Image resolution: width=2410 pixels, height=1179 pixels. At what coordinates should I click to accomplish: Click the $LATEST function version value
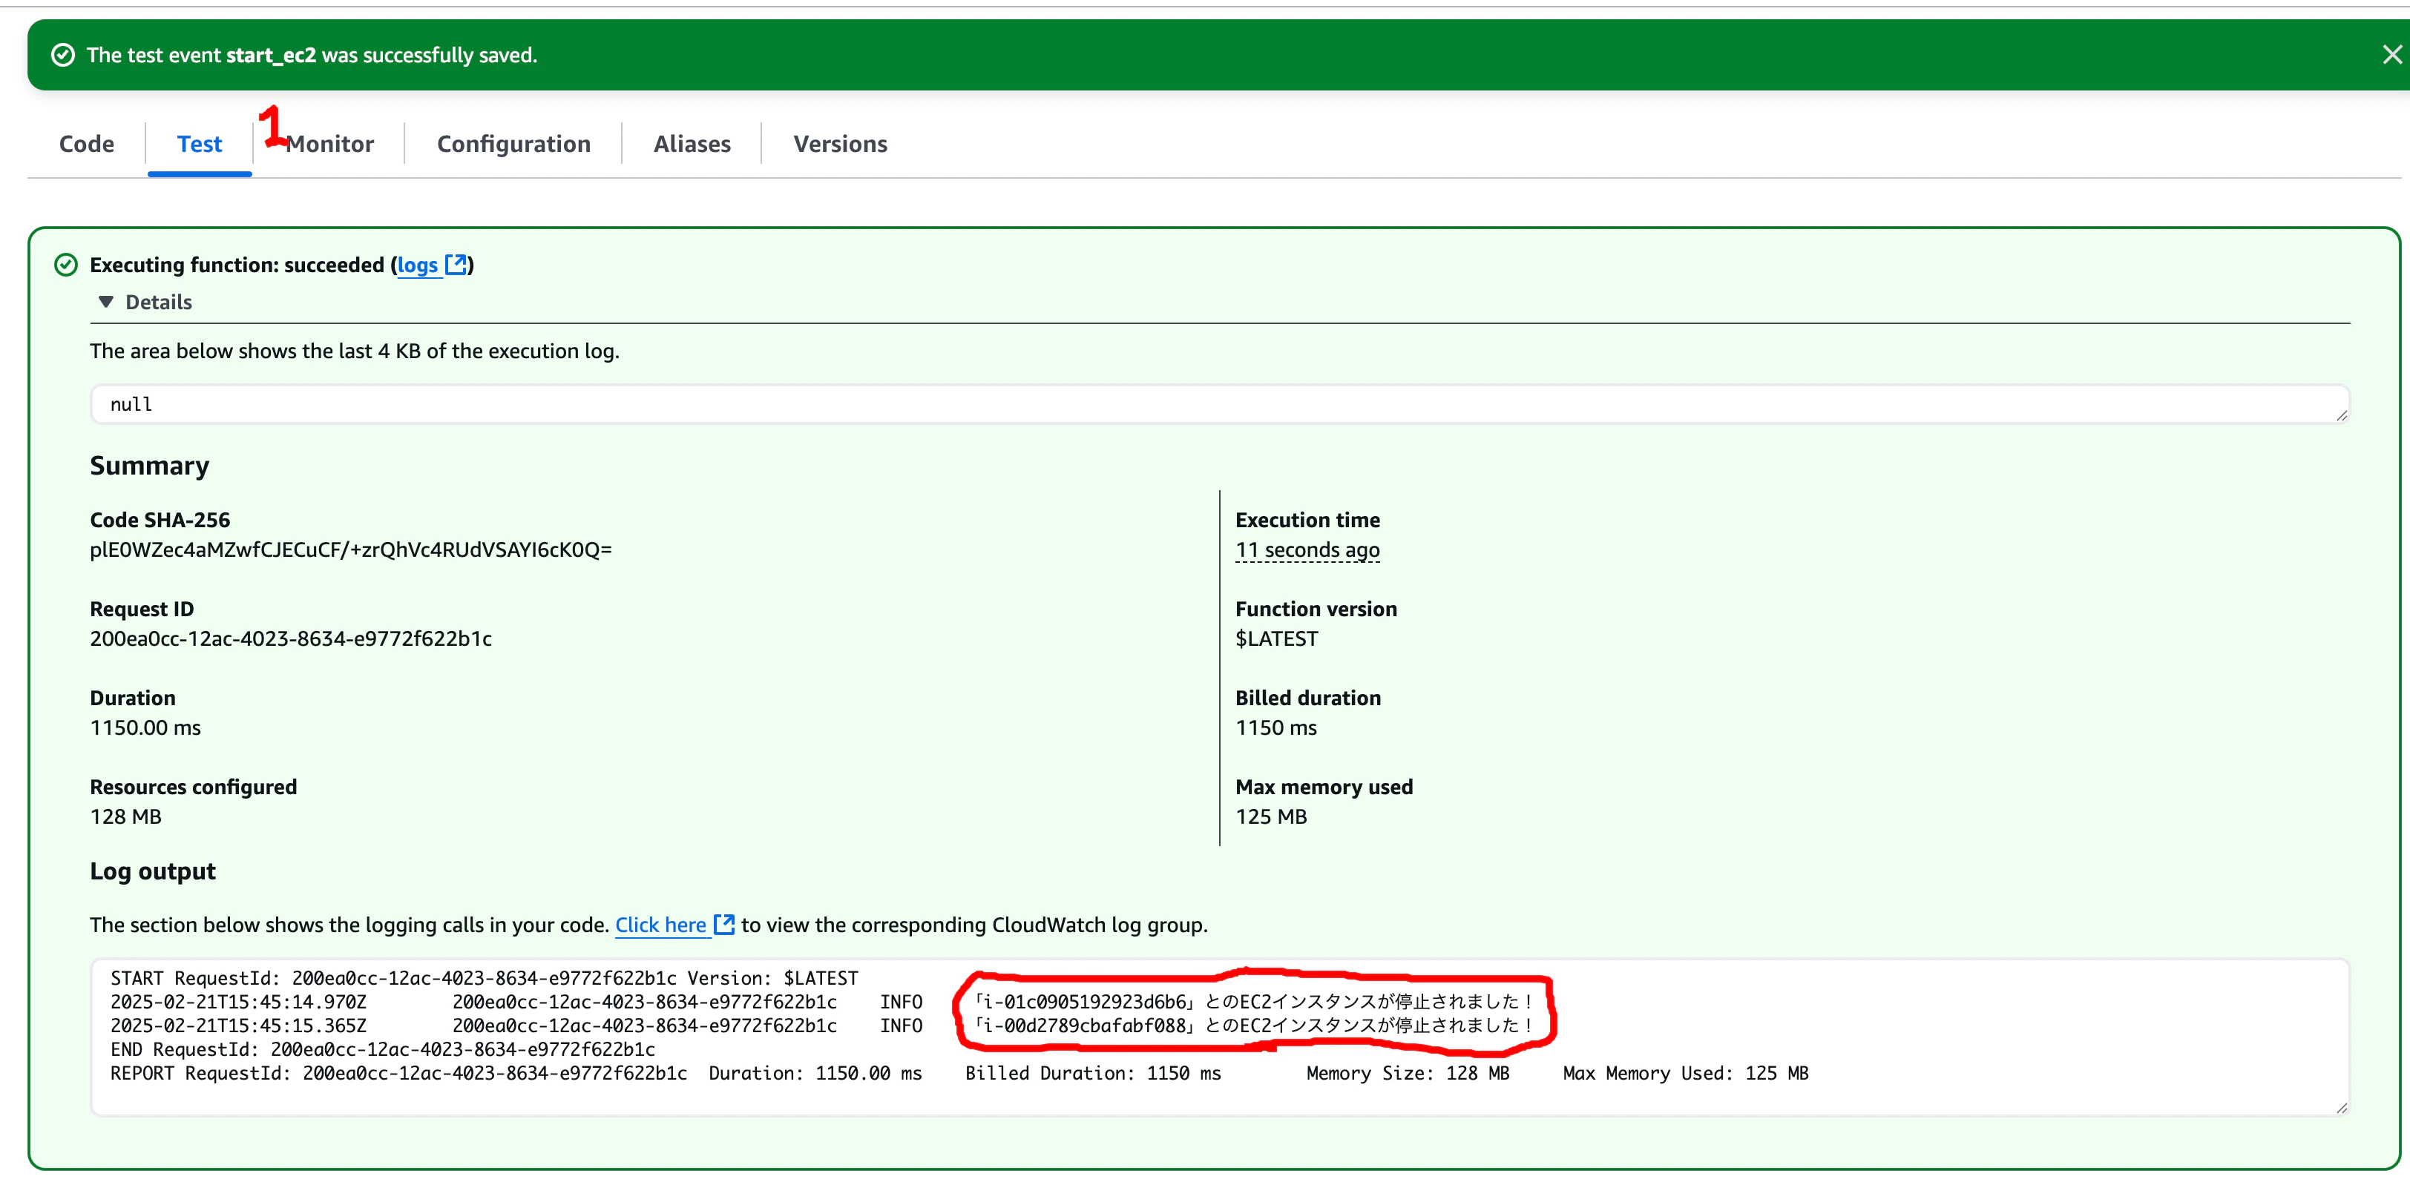pyautogui.click(x=1276, y=638)
